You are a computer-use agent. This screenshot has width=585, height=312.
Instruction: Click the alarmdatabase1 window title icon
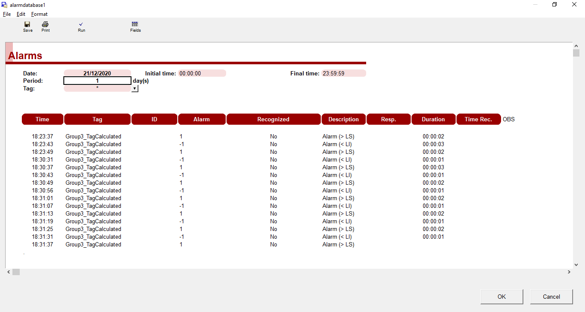point(4,5)
